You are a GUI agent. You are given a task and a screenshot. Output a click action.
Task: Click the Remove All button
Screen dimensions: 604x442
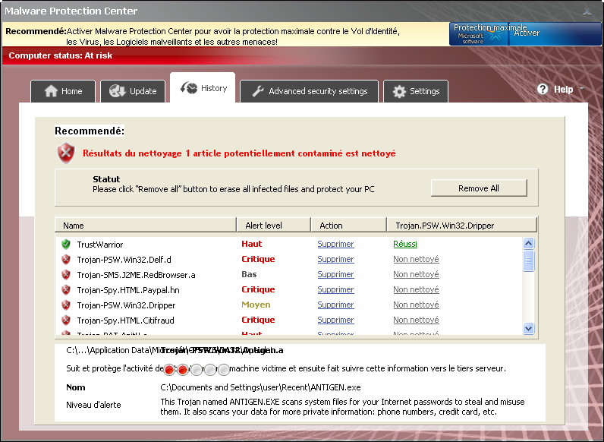click(x=479, y=188)
